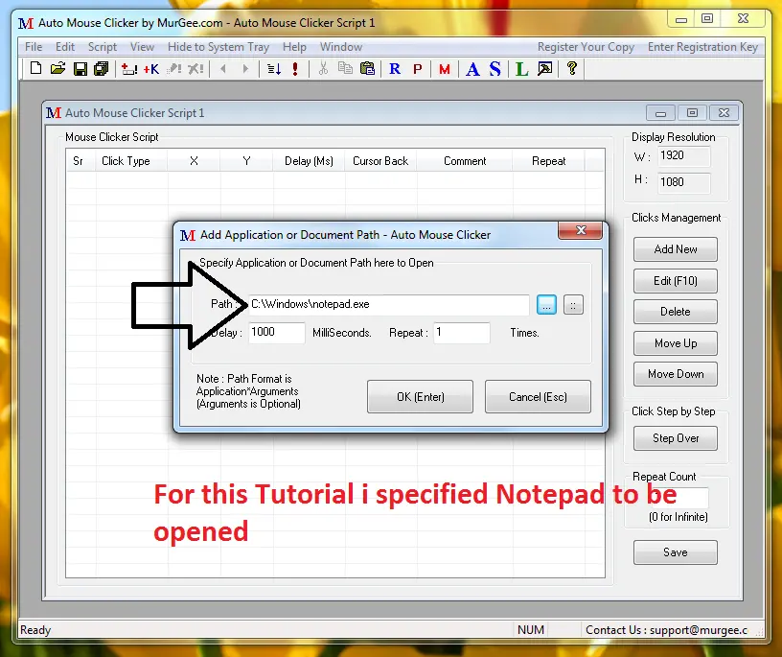782x657 pixels.
Task: Click the Y column header
Action: tap(246, 161)
